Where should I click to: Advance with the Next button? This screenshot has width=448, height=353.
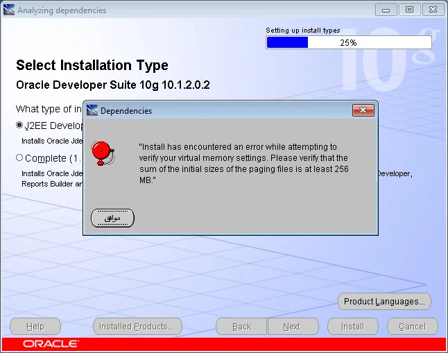point(291,326)
